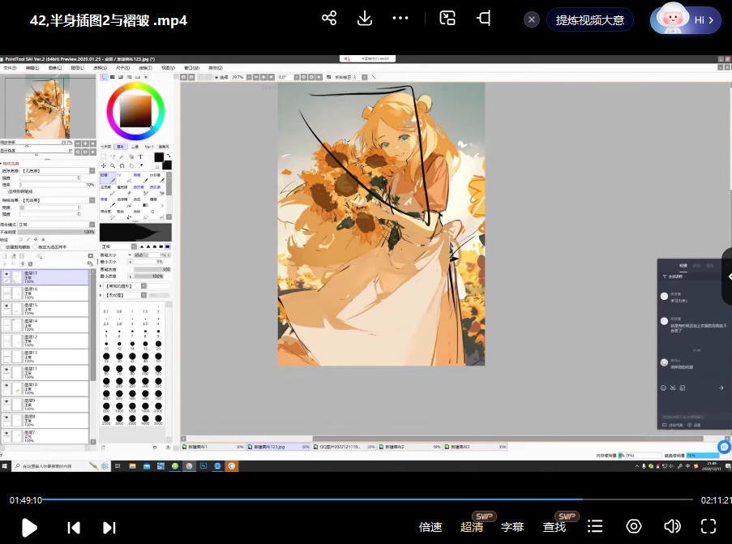Select the Pencil (铅笔) brush preset
The width and height of the screenshot is (732, 544).
click(108, 180)
